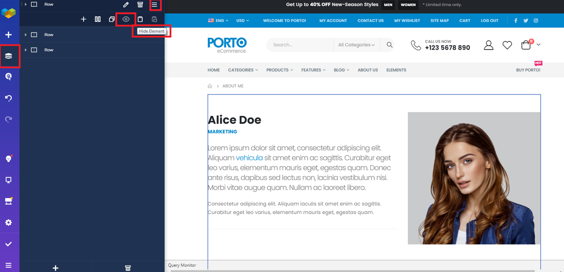Click plus icon in row controls strip
The image size is (564, 272).
(84, 19)
